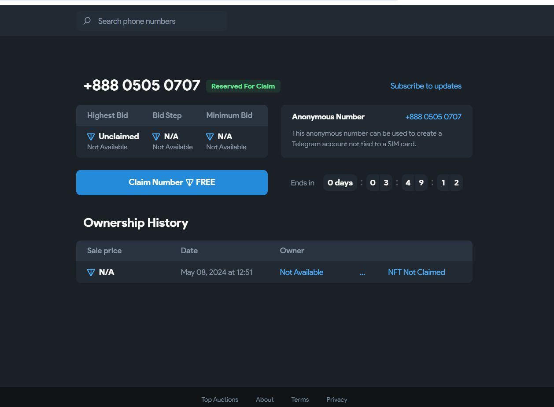Click the Unclaimed value text
Screen dimensions: 554x407
[x=119, y=137]
